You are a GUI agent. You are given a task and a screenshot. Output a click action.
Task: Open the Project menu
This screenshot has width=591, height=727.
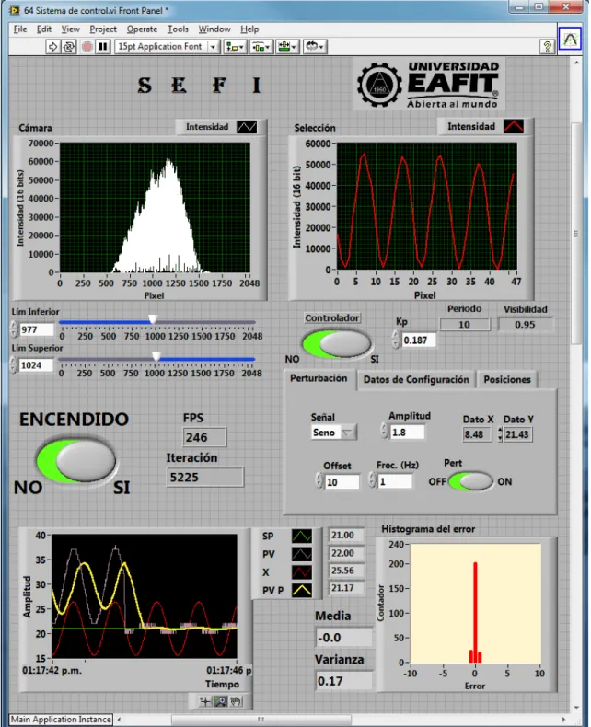point(103,29)
